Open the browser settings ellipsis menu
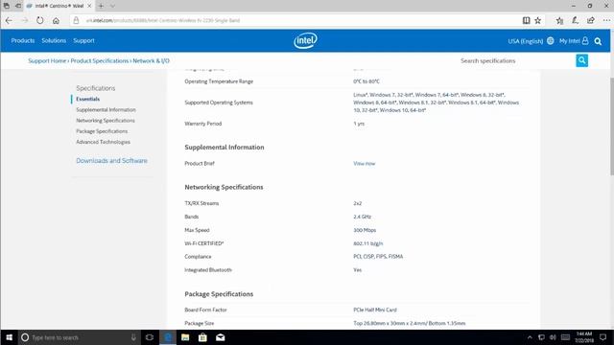 click(606, 20)
